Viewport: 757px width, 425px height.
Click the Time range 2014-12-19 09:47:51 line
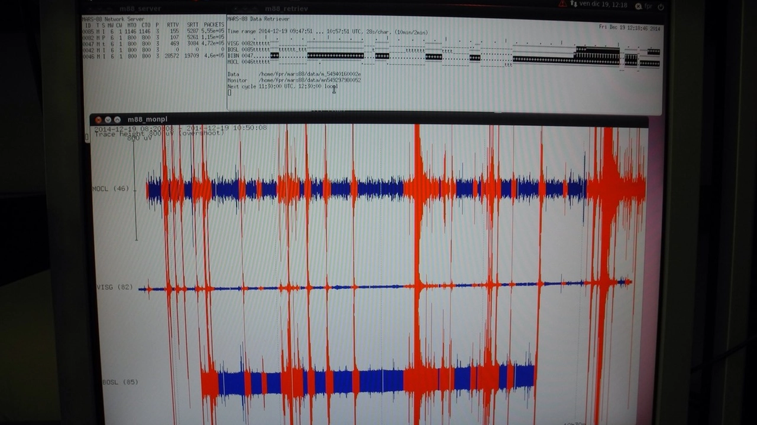click(328, 32)
